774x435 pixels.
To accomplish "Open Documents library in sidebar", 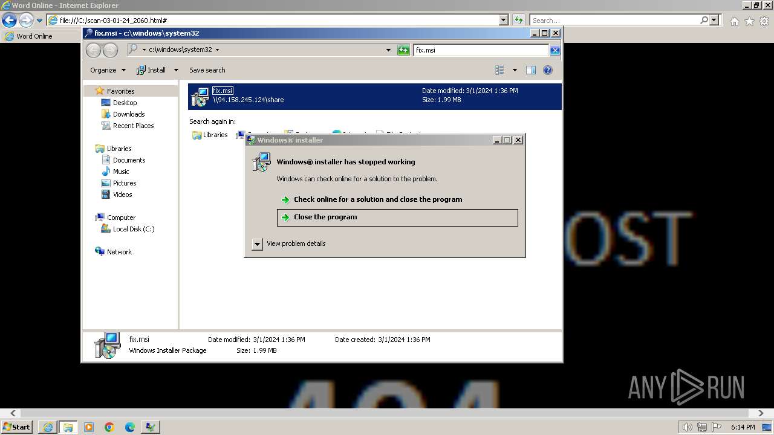I will pyautogui.click(x=129, y=160).
